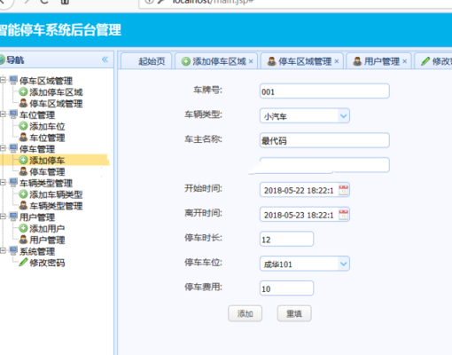Click the monitor icon of 车位管理 folder
This screenshot has height=355, width=452.
[13, 114]
